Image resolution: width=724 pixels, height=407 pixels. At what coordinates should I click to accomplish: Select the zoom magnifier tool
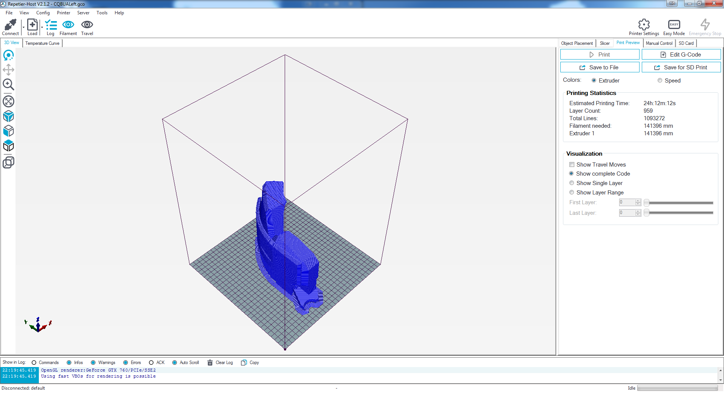pos(8,84)
